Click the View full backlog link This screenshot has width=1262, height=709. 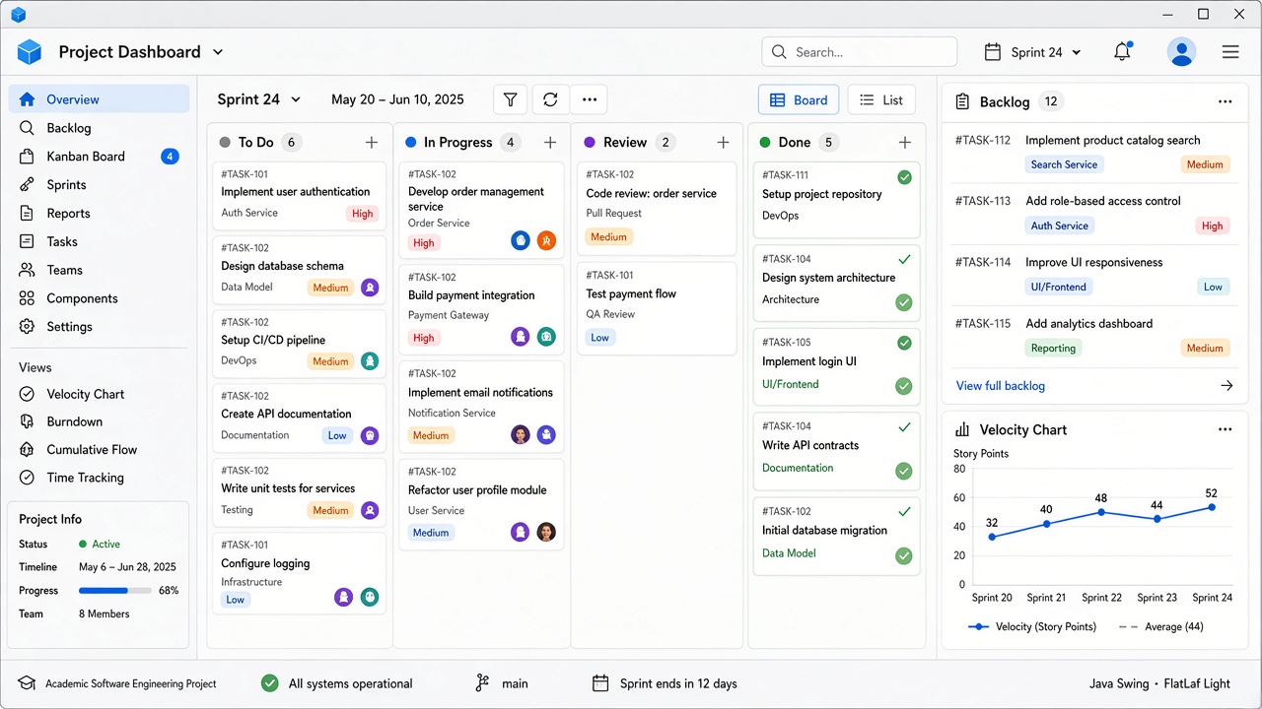1001,386
